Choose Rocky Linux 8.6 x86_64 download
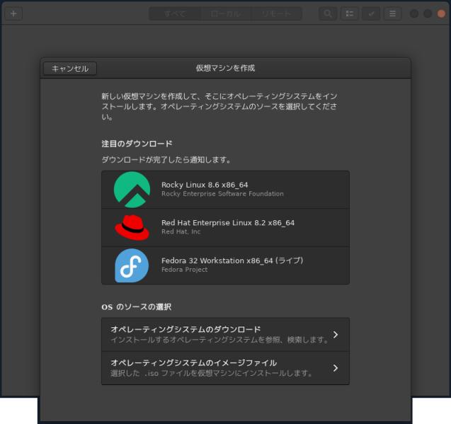 pyautogui.click(x=225, y=190)
